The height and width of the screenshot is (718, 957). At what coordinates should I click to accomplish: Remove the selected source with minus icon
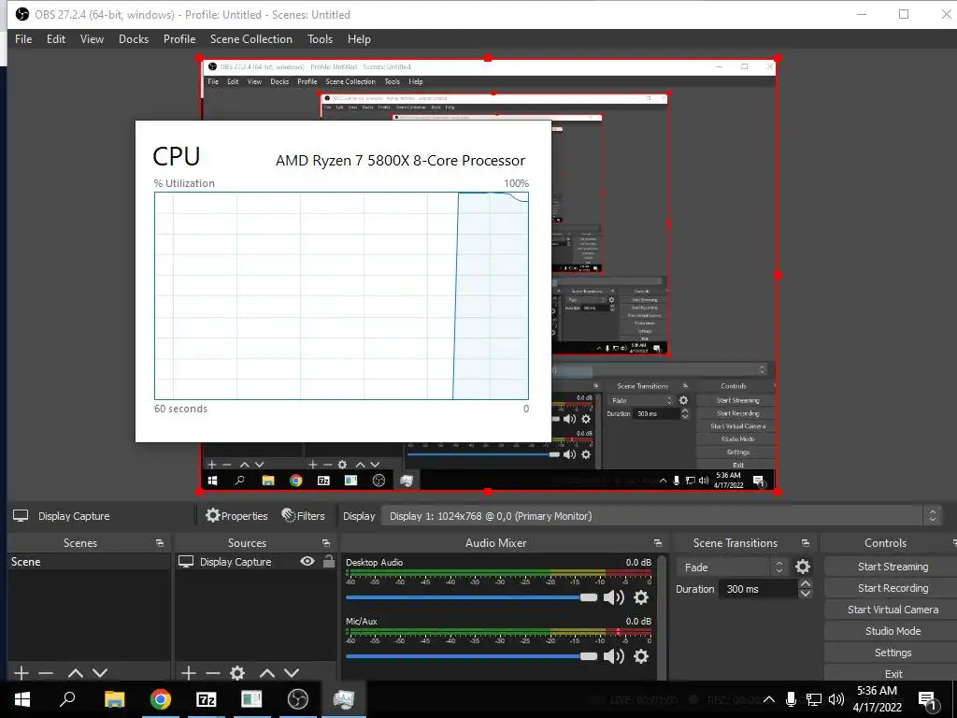tap(213, 673)
